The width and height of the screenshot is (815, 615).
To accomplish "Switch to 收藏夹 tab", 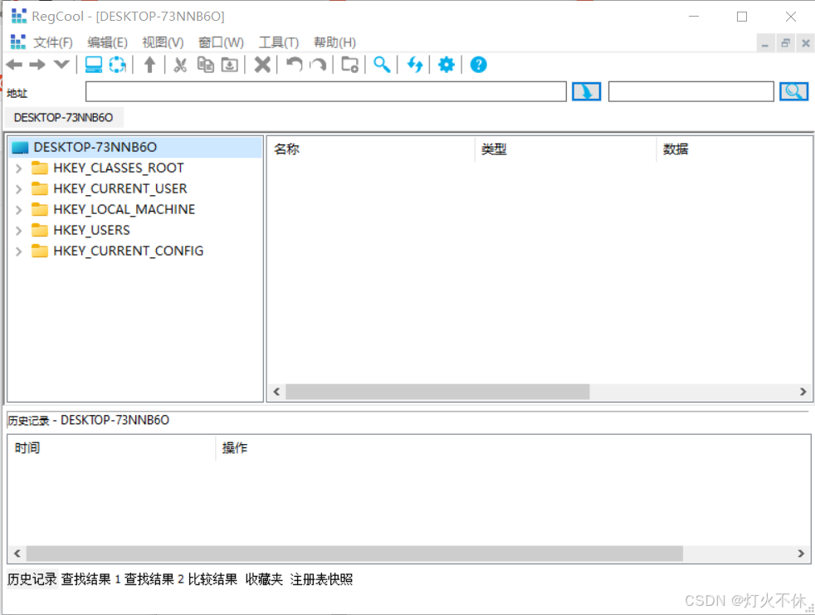I will pos(264,579).
